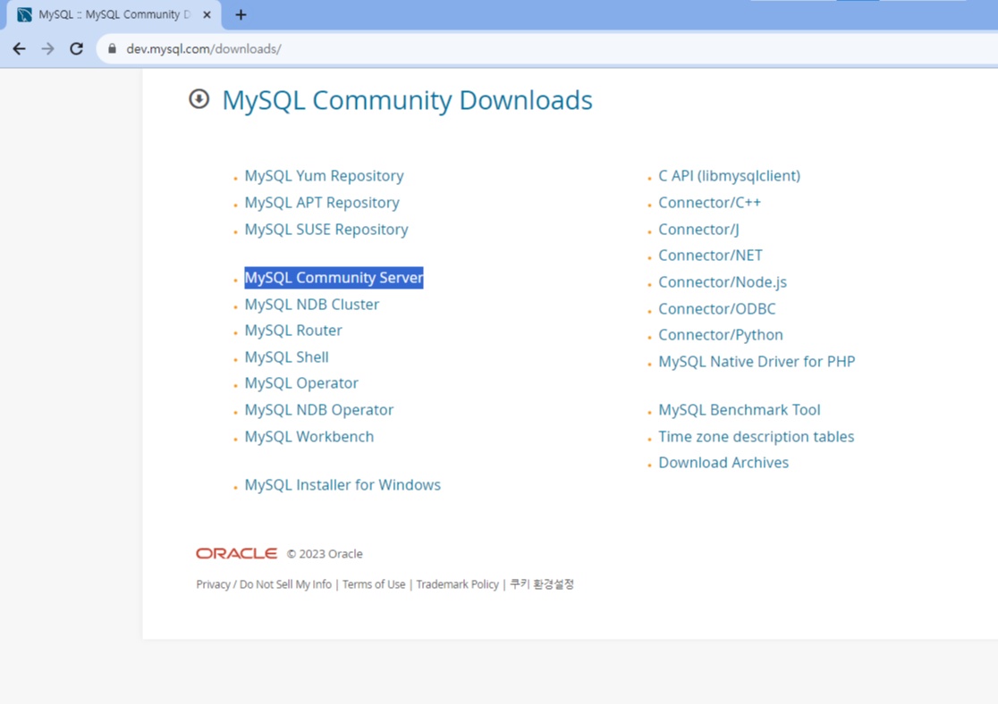998x704 pixels.
Task: Open Connector/J link
Action: (x=698, y=229)
